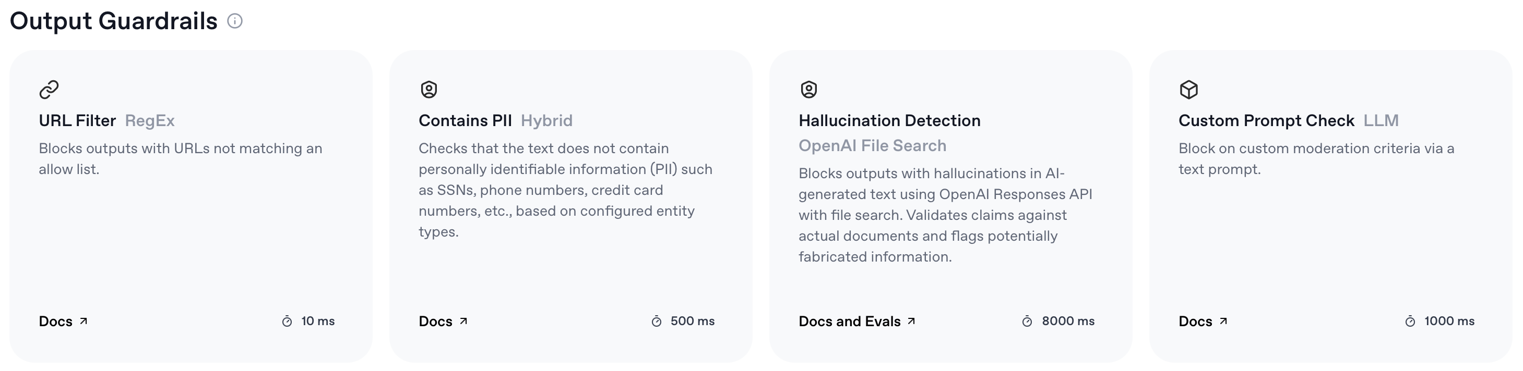Click the stopwatch icon next to 1000 ms
The height and width of the screenshot is (371, 1523).
(1410, 321)
